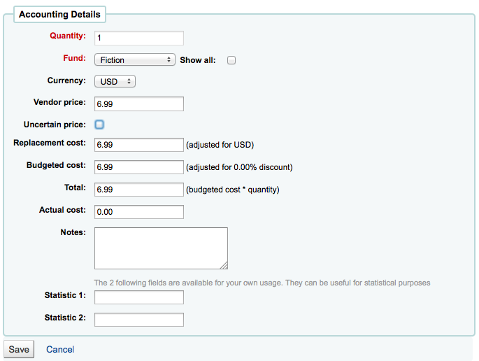479x361 pixels.
Task: Click the Budgeted cost field
Action: [x=139, y=167]
